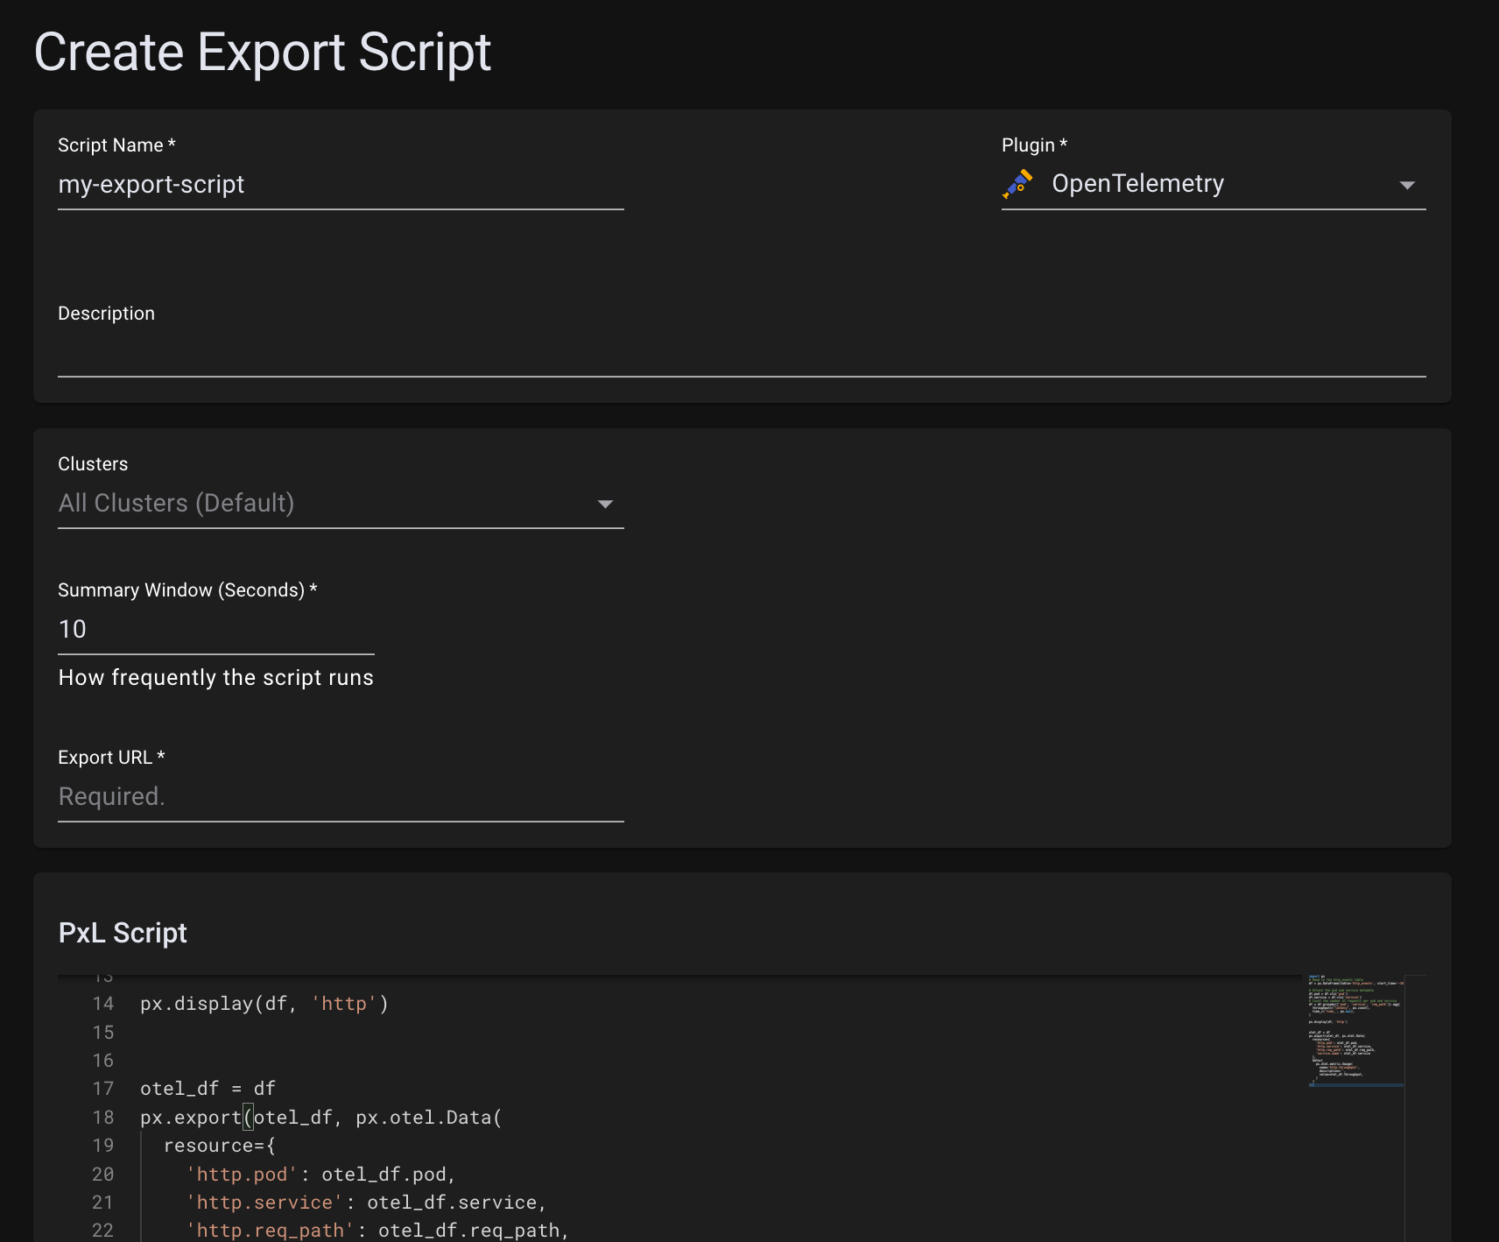
Task: Click the Clusters dropdown caret arrow
Action: (x=605, y=504)
